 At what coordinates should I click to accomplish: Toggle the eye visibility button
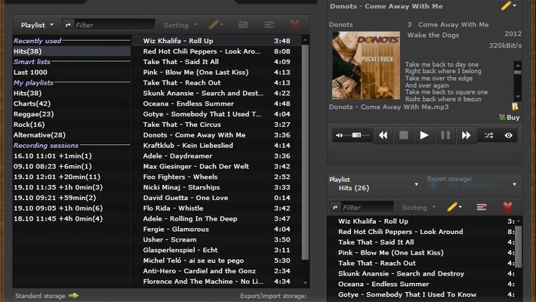508,135
